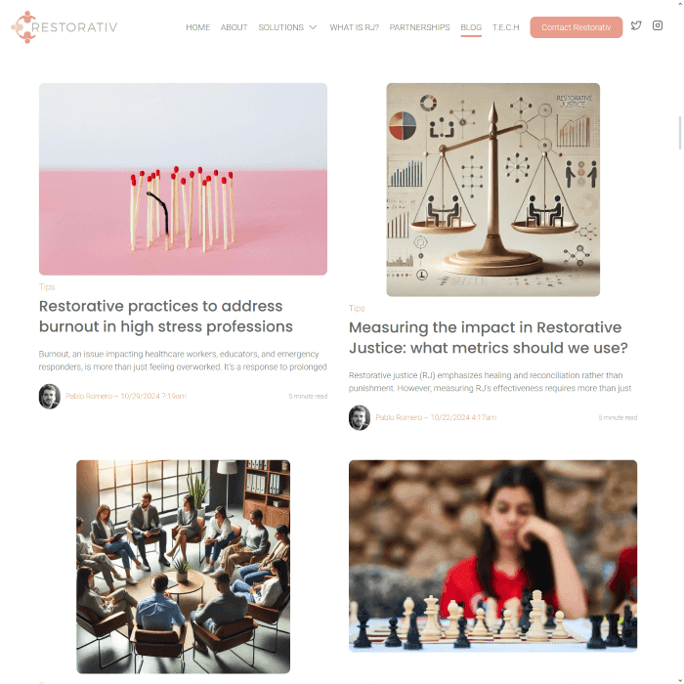Screen dimensions: 684x684
Task: Open the Measuring the impact article title
Action: click(x=489, y=338)
